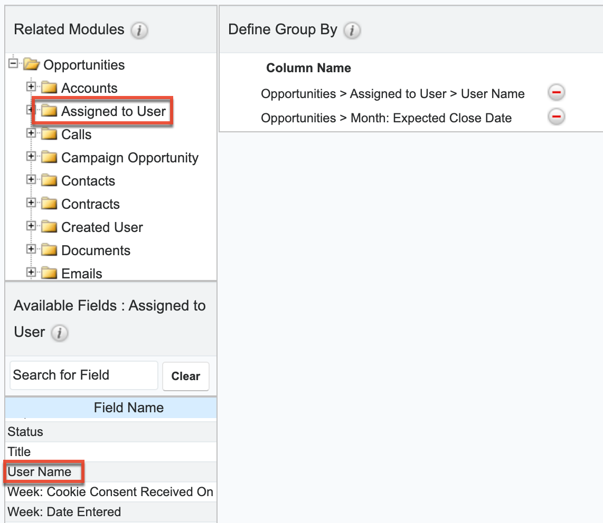Open the Created User module
The height and width of the screenshot is (523, 603).
[102, 227]
